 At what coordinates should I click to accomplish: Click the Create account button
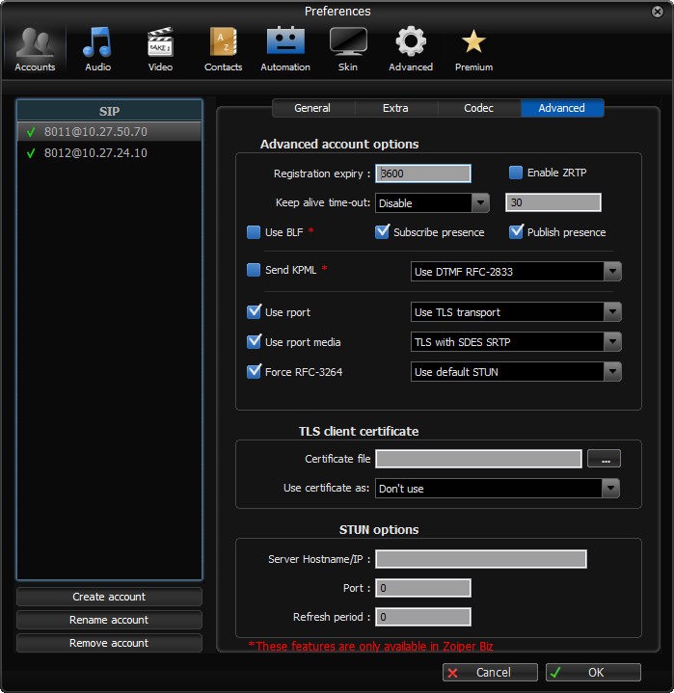(109, 598)
